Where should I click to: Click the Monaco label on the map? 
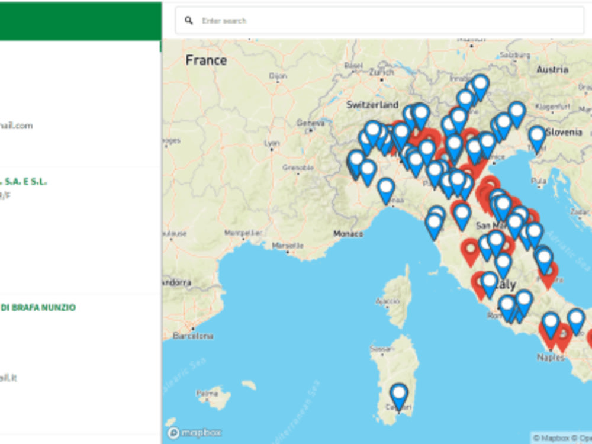(x=348, y=234)
